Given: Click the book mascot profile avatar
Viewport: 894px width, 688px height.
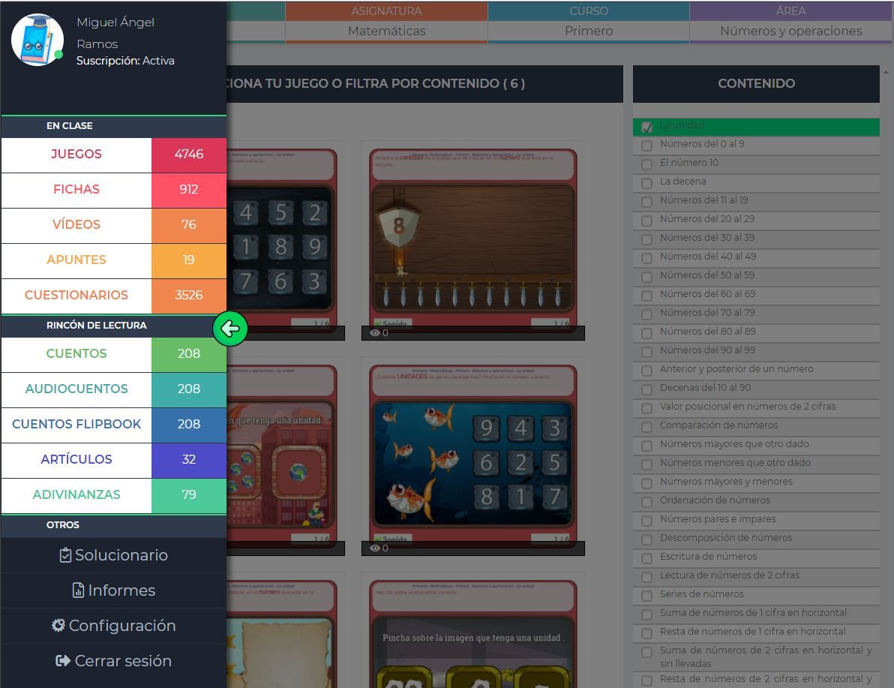Looking at the screenshot, I should point(37,40).
